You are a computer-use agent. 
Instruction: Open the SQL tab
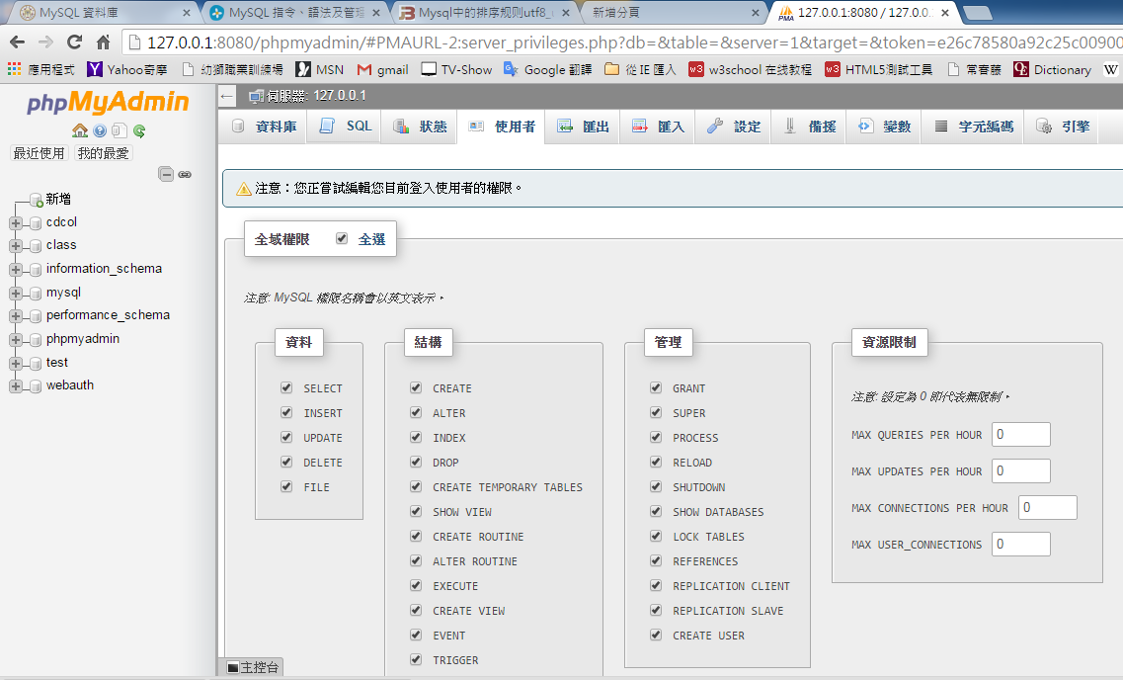[346, 127]
